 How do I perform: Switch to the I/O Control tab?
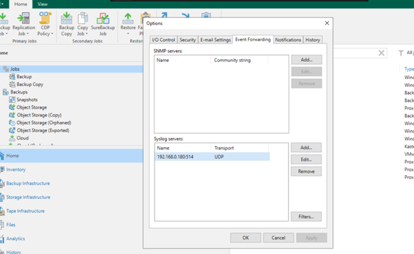(163, 40)
